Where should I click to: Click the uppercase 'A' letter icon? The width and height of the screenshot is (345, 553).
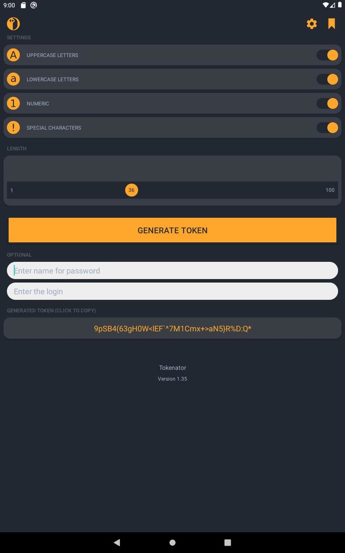pyautogui.click(x=13, y=55)
